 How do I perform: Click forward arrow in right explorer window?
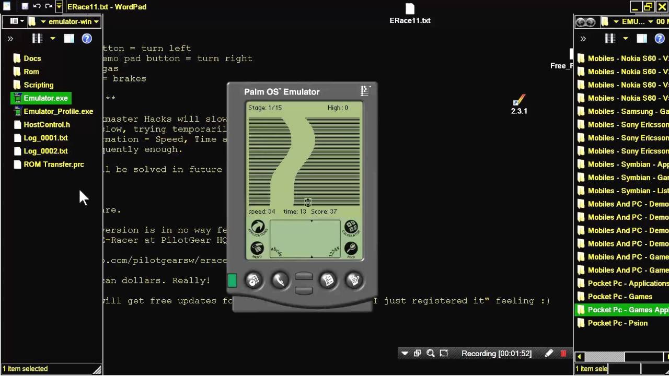point(591,22)
